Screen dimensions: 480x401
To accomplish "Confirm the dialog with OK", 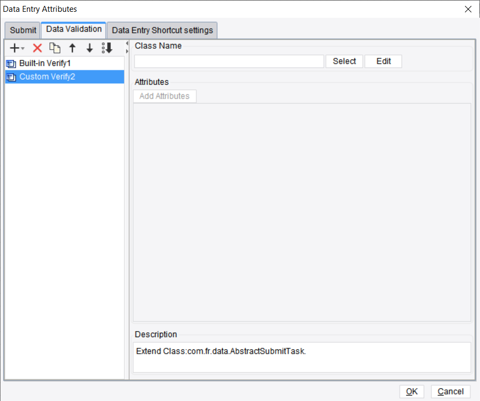I will pyautogui.click(x=412, y=391).
